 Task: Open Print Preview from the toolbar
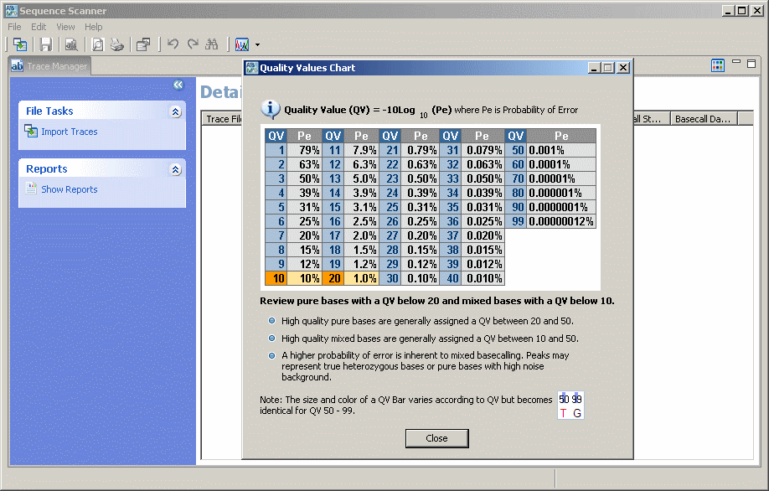(x=98, y=44)
